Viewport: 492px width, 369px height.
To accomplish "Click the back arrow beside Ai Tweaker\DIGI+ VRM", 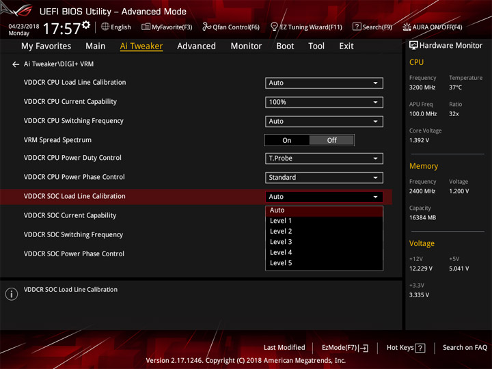I will [x=16, y=64].
